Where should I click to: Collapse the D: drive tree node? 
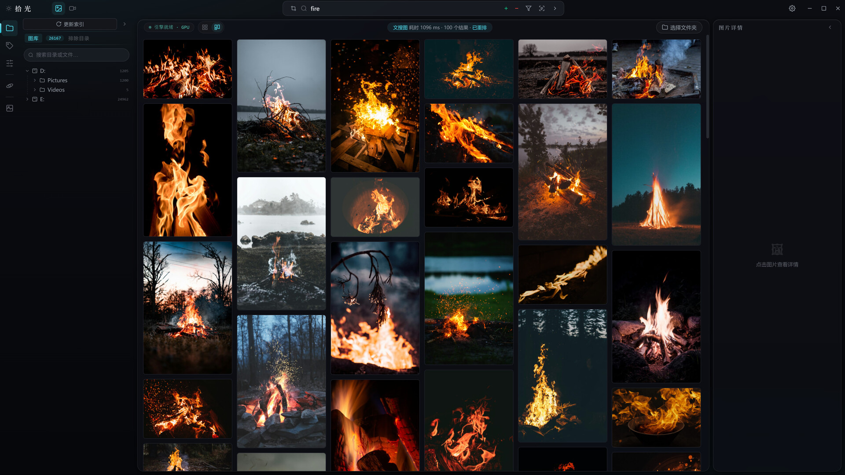click(x=27, y=71)
